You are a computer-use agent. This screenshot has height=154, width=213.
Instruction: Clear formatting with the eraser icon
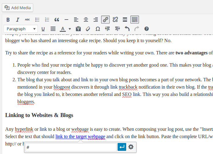click(88, 29)
